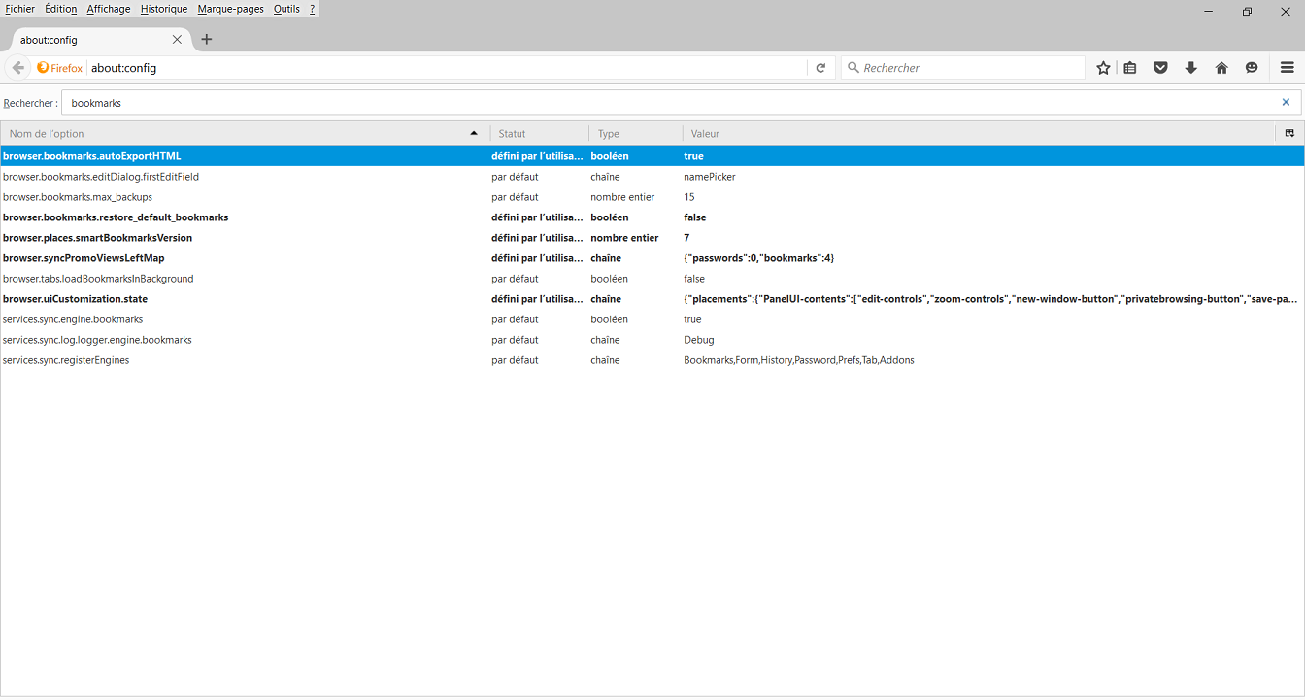Click the Pocket icon in toolbar
The height and width of the screenshot is (700, 1305).
pos(1160,68)
